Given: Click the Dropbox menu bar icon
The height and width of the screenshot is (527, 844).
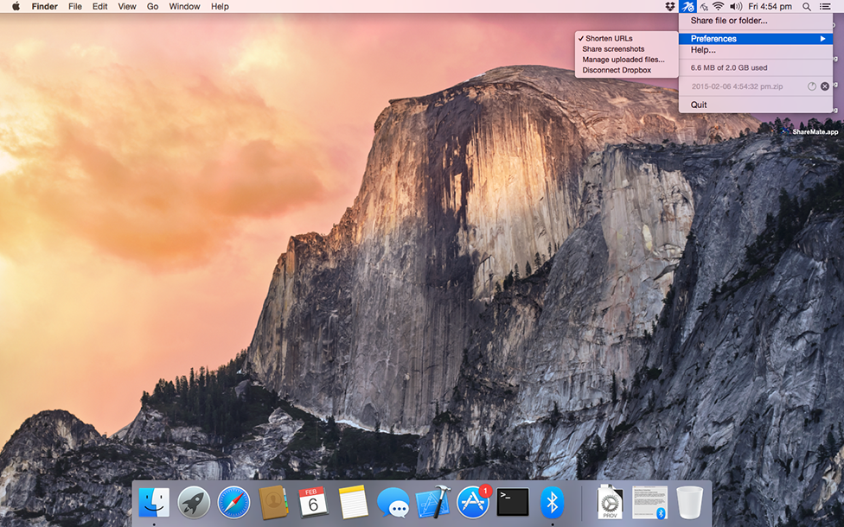Looking at the screenshot, I should pos(669,6).
